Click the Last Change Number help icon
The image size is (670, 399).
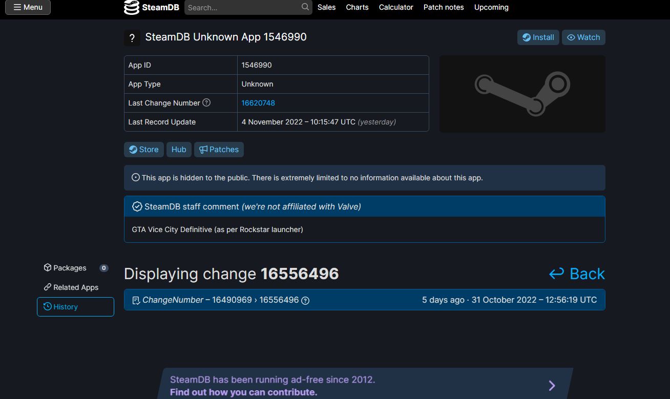[x=206, y=102]
